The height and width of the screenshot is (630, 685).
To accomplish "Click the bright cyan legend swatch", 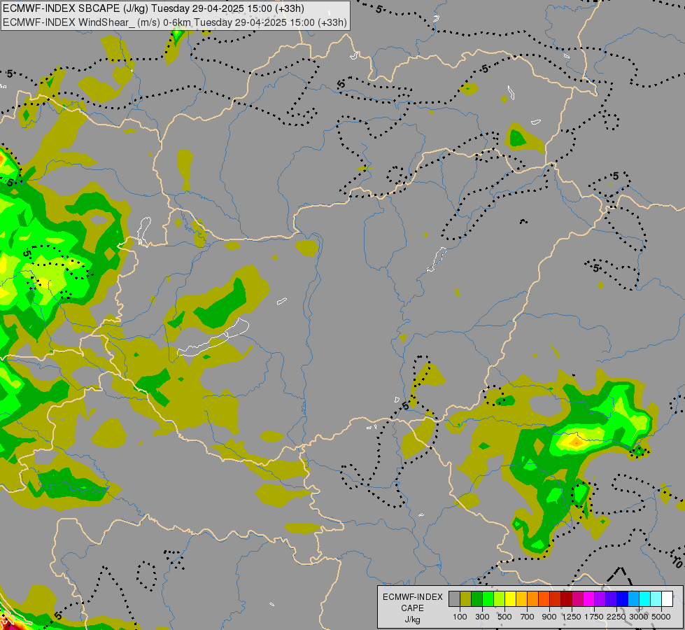I will tap(645, 599).
